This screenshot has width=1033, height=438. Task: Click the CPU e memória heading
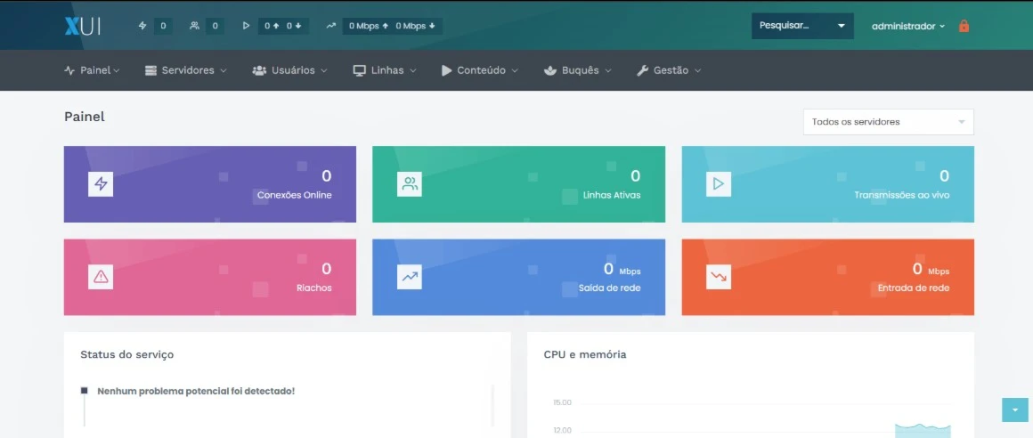[585, 354]
